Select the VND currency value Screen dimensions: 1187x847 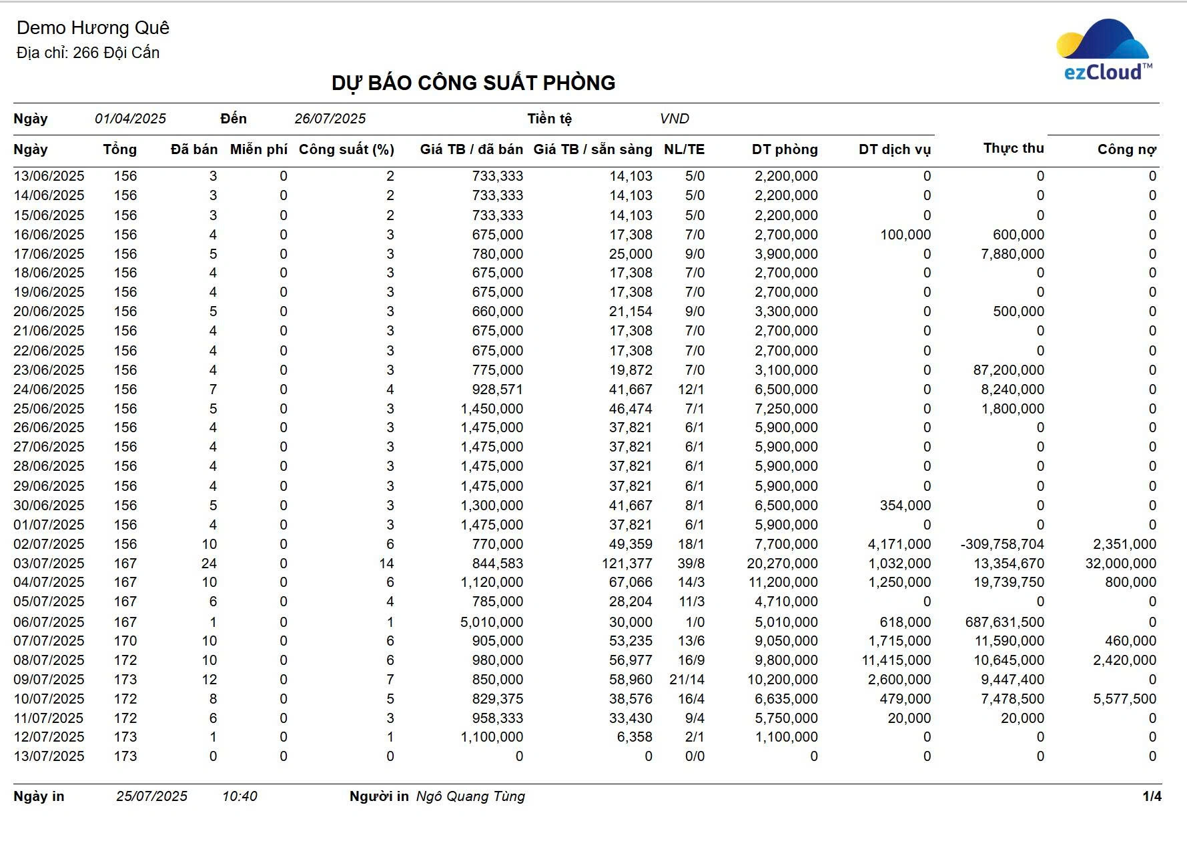[675, 119]
